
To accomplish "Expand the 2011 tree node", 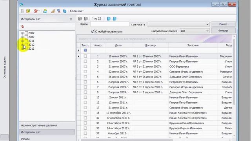I will [x=22, y=41].
